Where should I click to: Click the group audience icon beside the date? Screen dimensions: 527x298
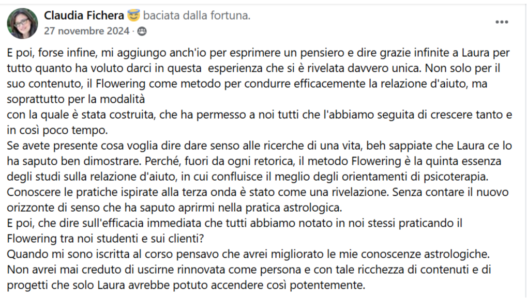(142, 31)
